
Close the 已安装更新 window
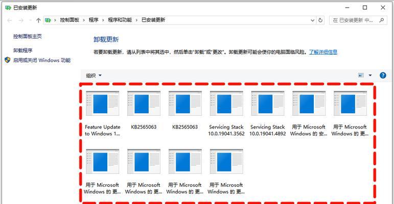coord(383,8)
